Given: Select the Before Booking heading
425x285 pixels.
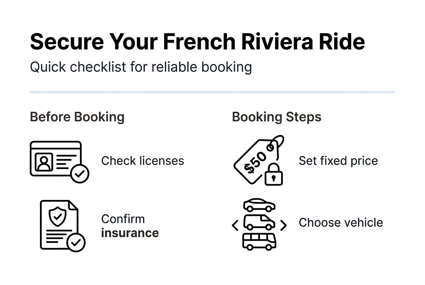Looking at the screenshot, I should [77, 117].
